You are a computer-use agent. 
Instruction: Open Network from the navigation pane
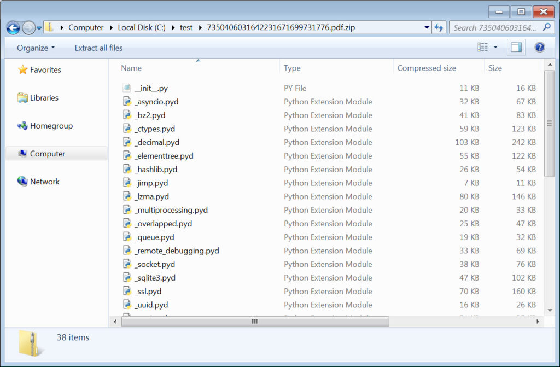click(44, 181)
